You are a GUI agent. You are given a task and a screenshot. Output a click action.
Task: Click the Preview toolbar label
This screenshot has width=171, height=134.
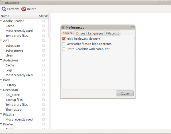(x=13, y=9)
